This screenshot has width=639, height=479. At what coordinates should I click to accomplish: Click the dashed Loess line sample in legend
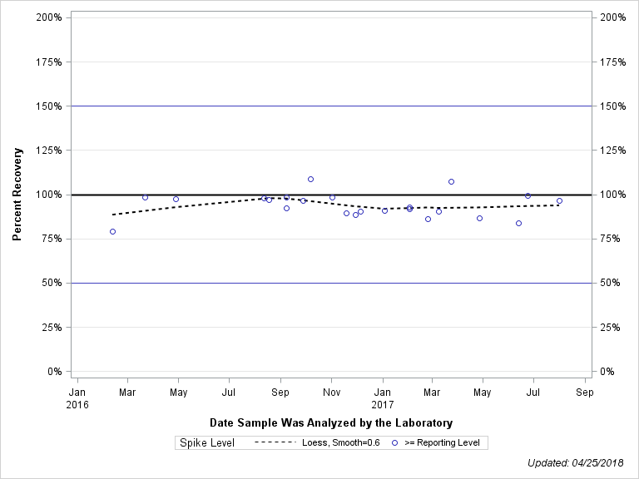tap(275, 442)
